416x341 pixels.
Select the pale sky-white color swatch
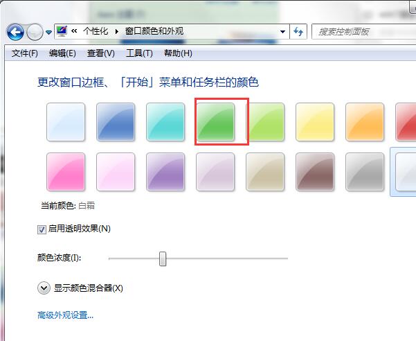(x=66, y=122)
